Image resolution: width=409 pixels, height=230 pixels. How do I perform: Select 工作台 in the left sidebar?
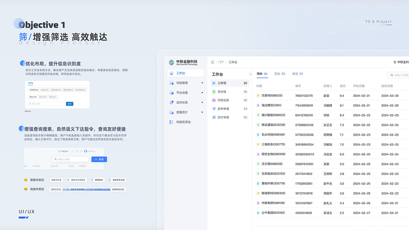(185, 73)
